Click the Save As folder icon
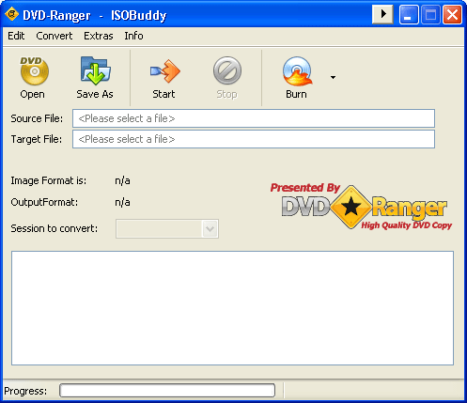The width and height of the screenshot is (467, 403). (x=95, y=70)
